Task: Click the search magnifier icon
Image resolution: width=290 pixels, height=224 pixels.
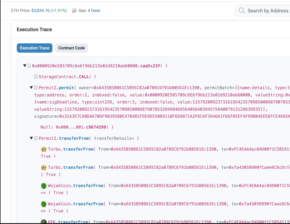Action: 242,11
